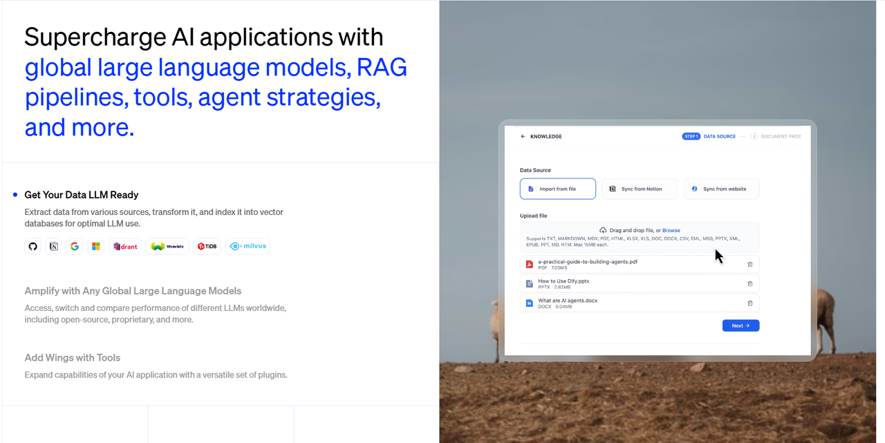Click the GitHub logo icon
Viewport: 885px width, 443px height.
tap(32, 246)
